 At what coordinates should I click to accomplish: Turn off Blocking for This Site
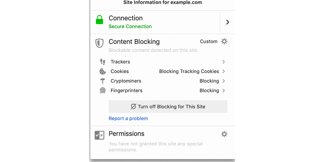click(168, 107)
